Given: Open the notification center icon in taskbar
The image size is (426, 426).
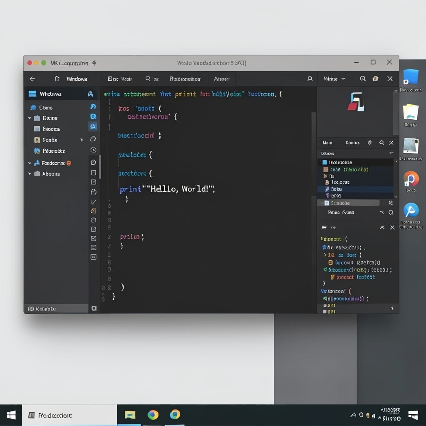Looking at the screenshot, I should [x=413, y=415].
